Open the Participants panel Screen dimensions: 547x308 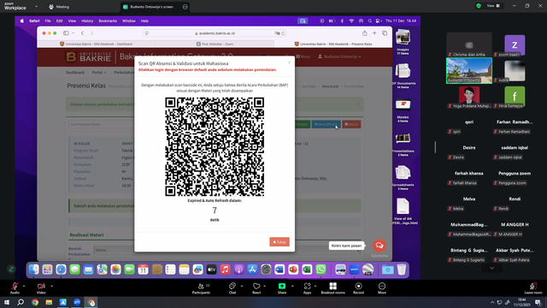click(x=202, y=288)
